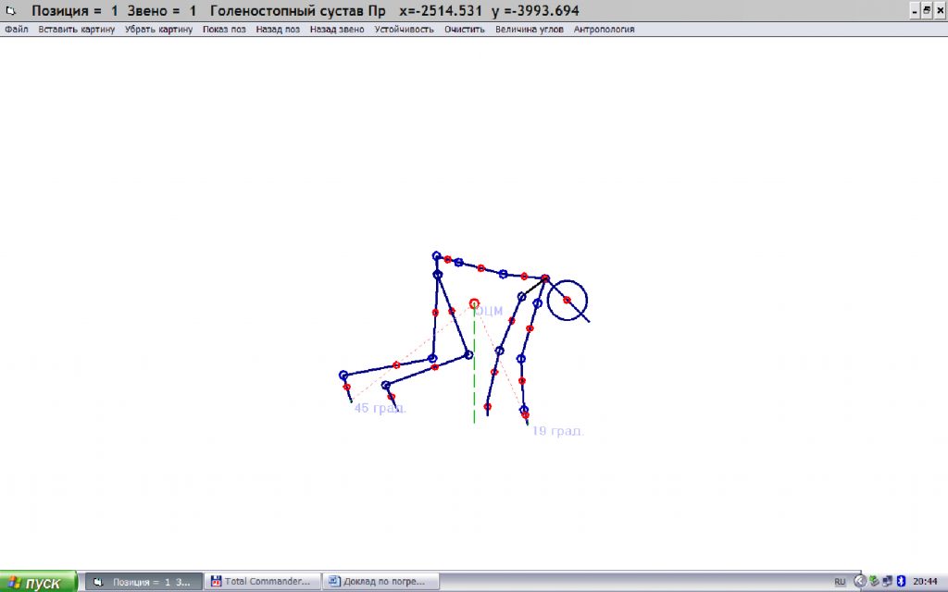Click the network connection tray icon
Screen dimensions: 948x592
click(x=887, y=582)
